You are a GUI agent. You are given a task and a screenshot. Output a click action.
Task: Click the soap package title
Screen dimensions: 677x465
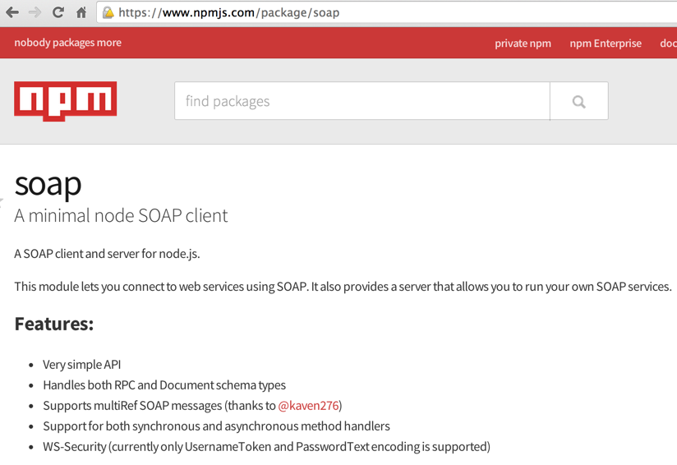coord(48,184)
